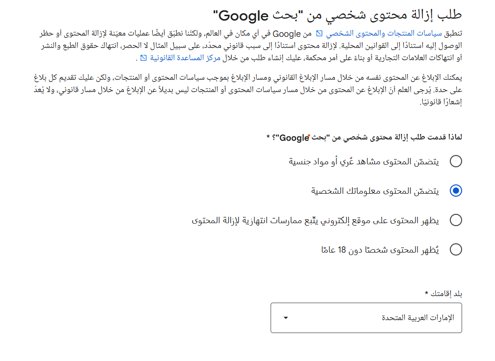The width and height of the screenshot is (495, 361).
Task: Click the label about ممارسات انتهازية لإزالة المحتوى
Action: [x=315, y=220]
